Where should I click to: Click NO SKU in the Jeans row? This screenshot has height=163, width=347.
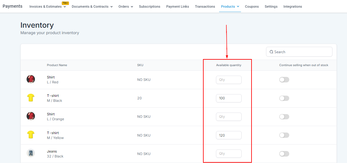tap(144, 154)
